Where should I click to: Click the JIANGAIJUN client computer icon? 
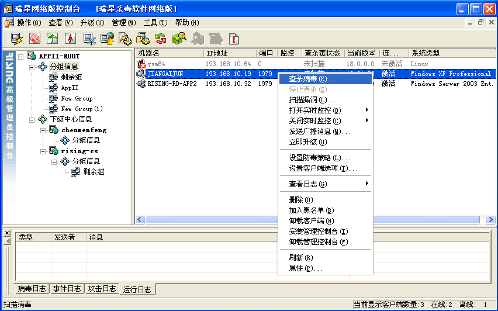click(x=141, y=74)
